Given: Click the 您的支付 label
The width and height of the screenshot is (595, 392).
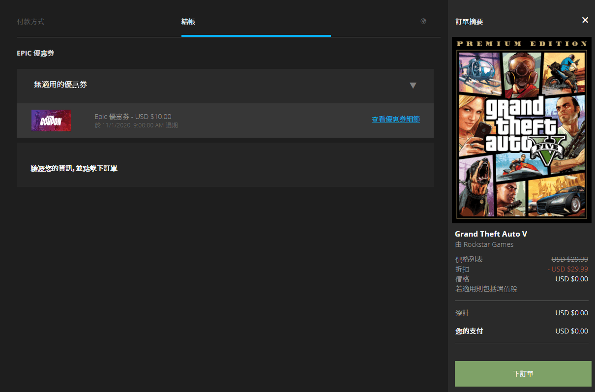Looking at the screenshot, I should (x=469, y=331).
